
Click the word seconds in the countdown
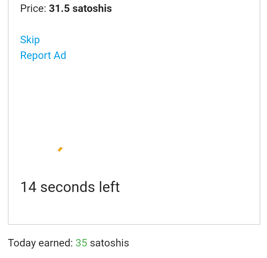tap(67, 187)
